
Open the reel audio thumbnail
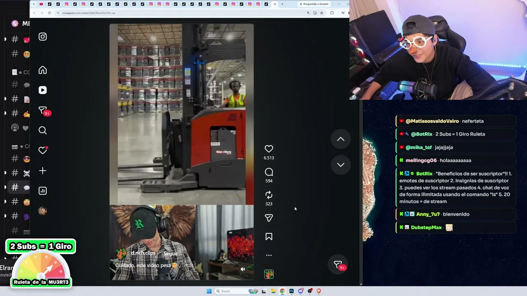click(x=269, y=274)
